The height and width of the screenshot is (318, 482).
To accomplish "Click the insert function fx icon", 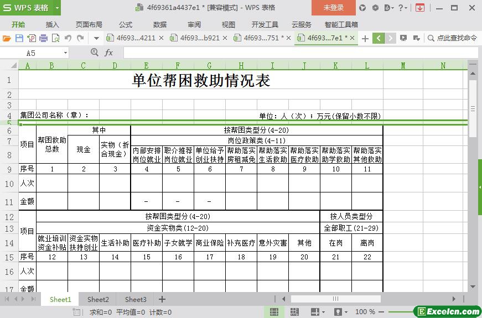I will coord(108,53).
